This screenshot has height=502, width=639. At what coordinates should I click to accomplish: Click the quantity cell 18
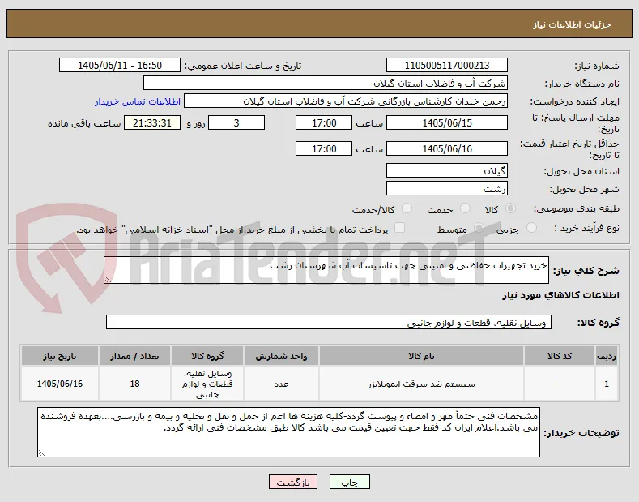point(134,384)
